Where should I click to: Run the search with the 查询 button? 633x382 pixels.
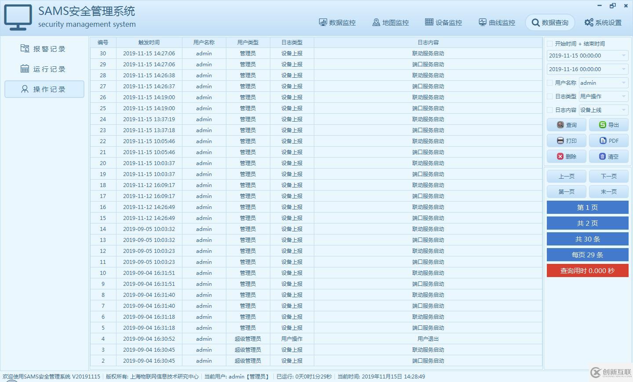tap(567, 125)
